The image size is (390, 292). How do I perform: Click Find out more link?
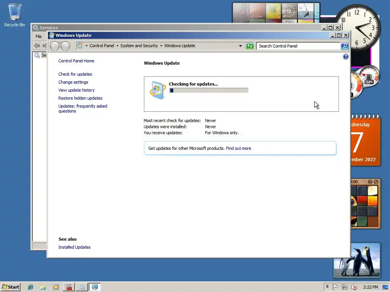238,148
